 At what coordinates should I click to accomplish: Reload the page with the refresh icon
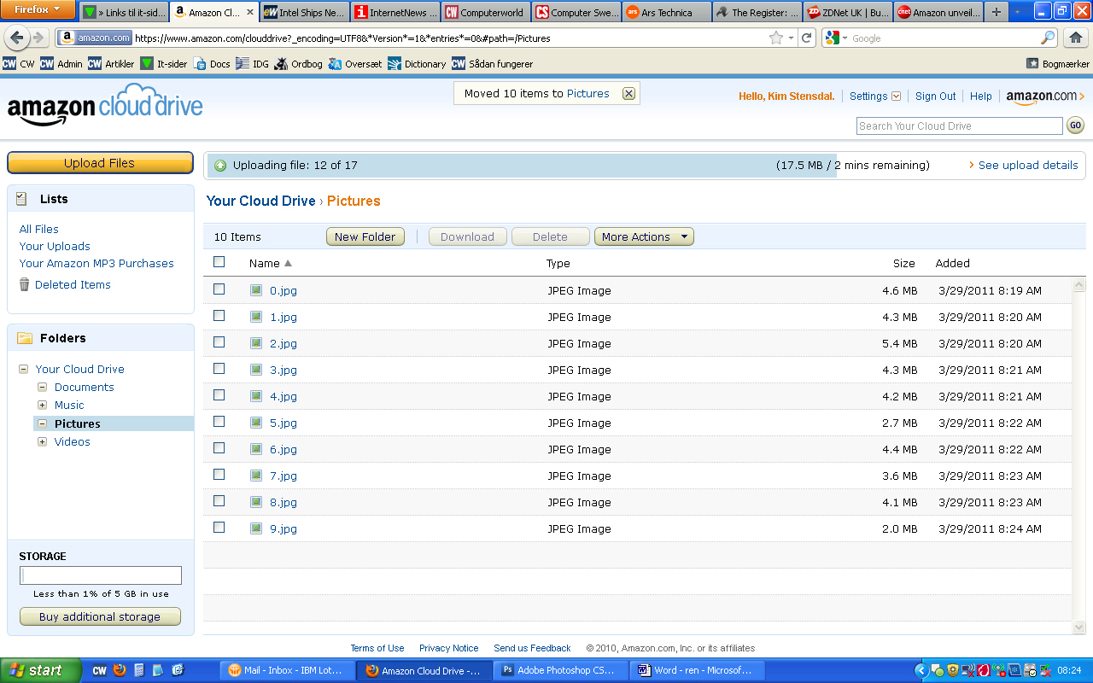click(x=806, y=38)
